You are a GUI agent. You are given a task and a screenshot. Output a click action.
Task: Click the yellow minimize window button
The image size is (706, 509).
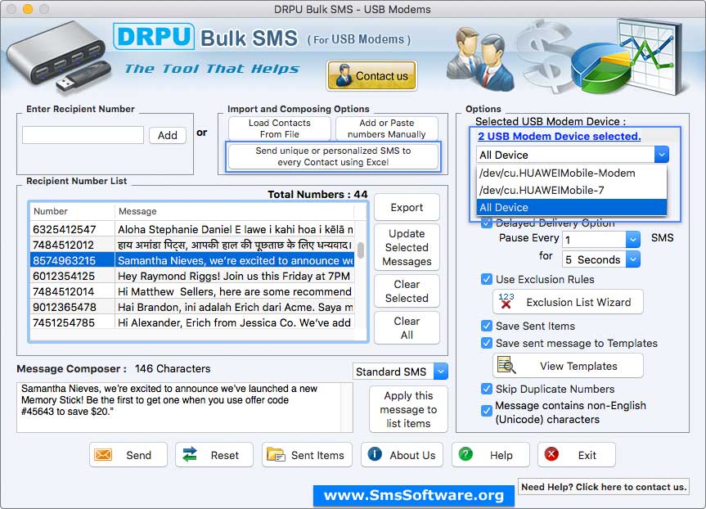pos(28,9)
